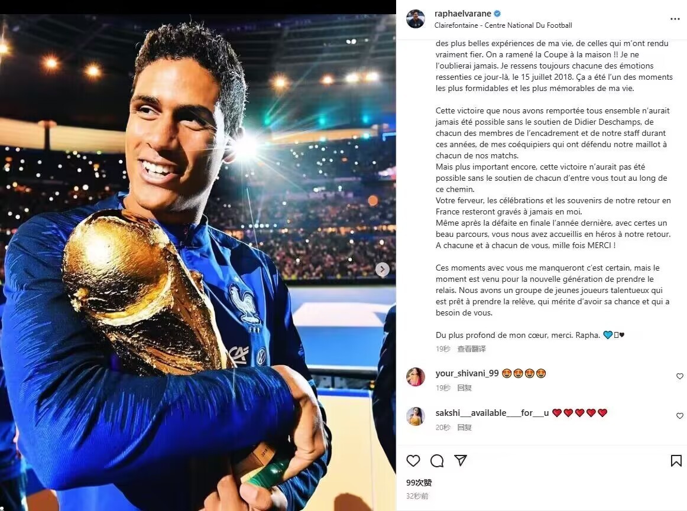
Task: Click 查看翻译 to translate caption
Action: tap(471, 349)
